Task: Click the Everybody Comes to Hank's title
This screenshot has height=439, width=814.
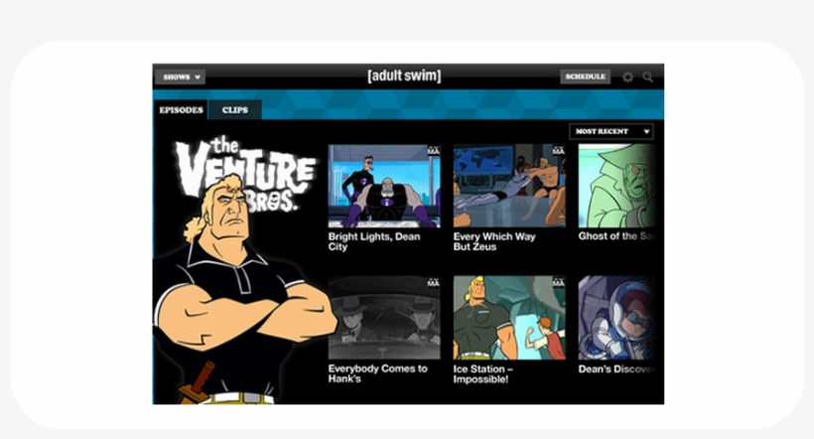Action: coord(378,373)
